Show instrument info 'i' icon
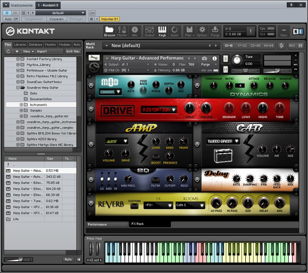 (x=214, y=58)
